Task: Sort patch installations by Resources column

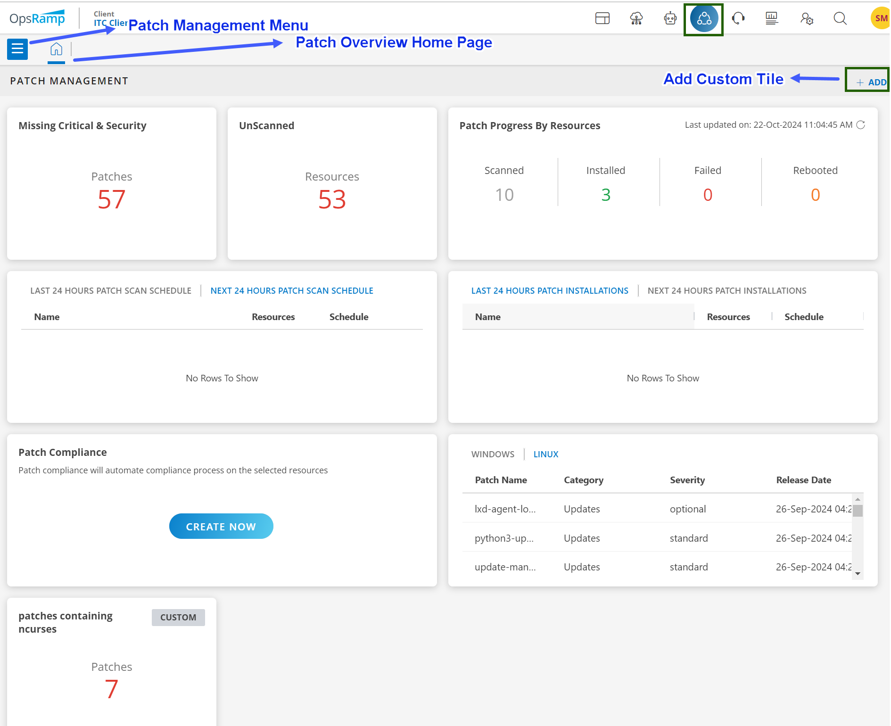Action: pyautogui.click(x=728, y=317)
